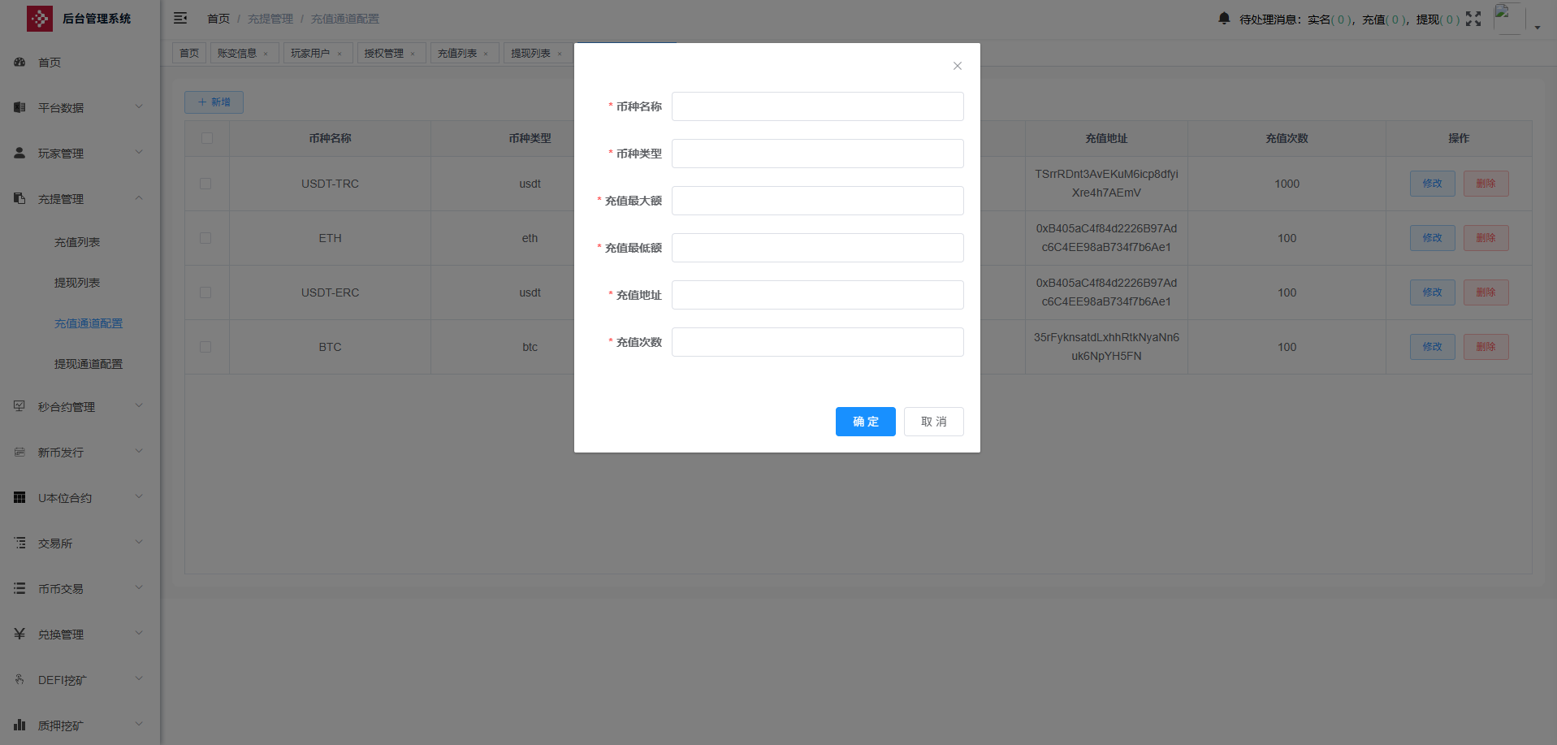Close the dialog with the X icon

[958, 66]
